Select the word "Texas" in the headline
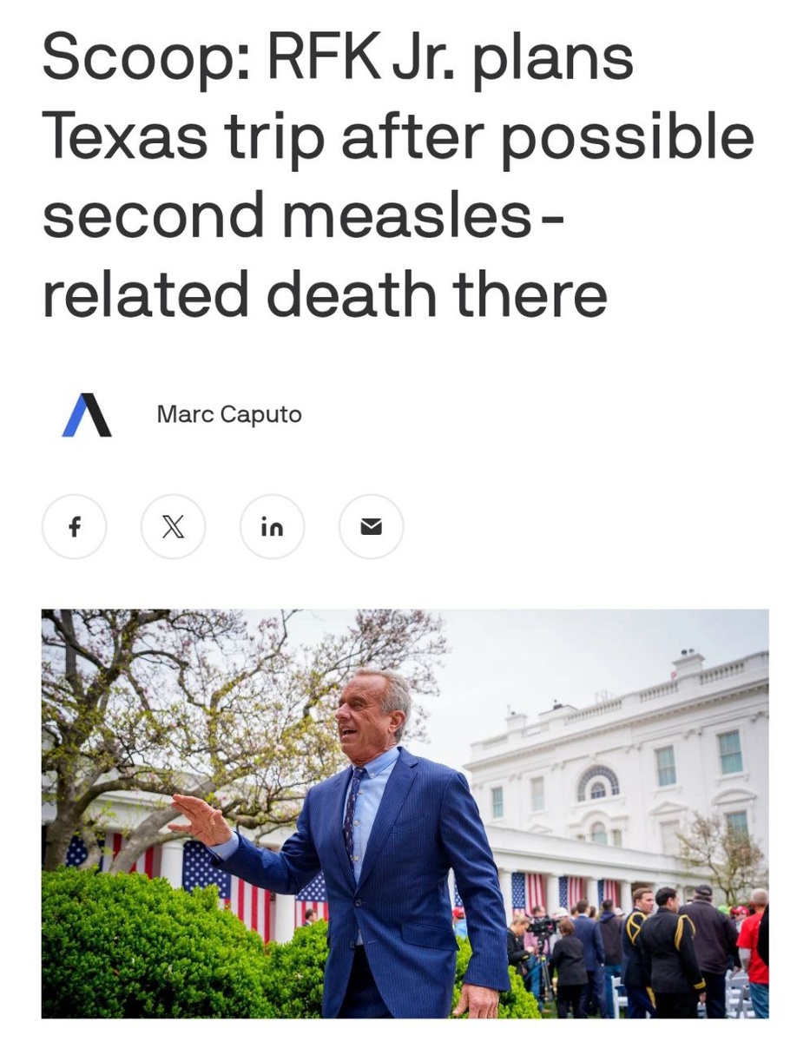This screenshot has height=1042, width=810. coord(125,136)
